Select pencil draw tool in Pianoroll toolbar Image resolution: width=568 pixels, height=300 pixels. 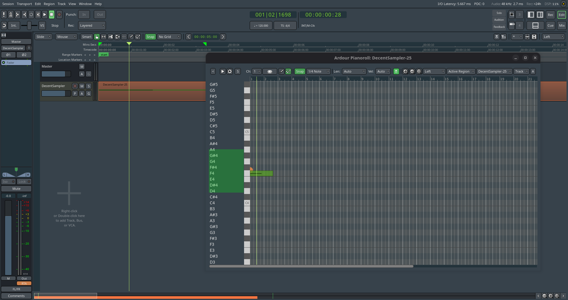pos(281,71)
